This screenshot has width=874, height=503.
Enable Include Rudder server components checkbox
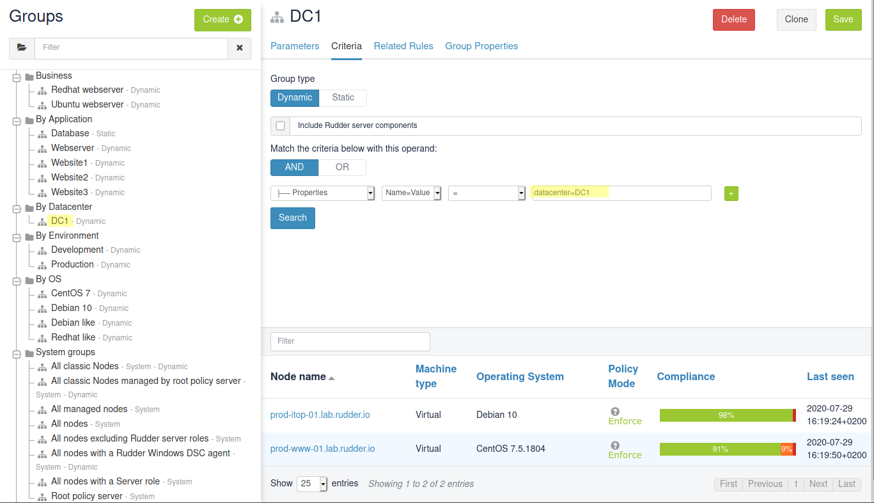click(x=280, y=126)
